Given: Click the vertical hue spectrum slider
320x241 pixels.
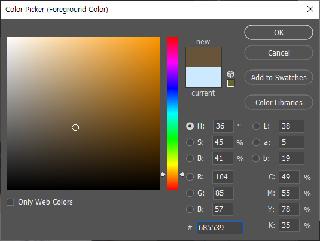Looking at the screenshot, I should click(172, 114).
